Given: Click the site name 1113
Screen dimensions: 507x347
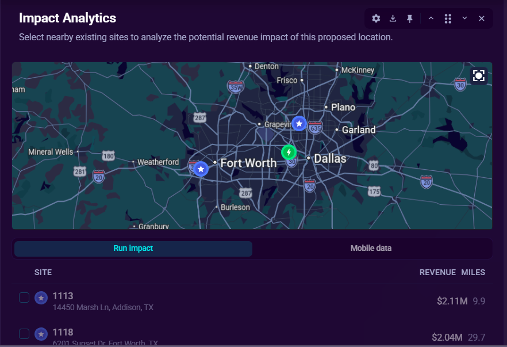Looking at the screenshot, I should 63,296.
